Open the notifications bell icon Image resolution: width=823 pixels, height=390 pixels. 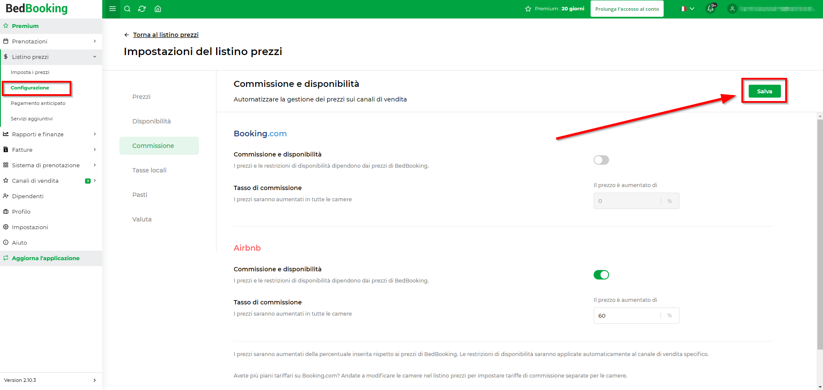coord(710,9)
